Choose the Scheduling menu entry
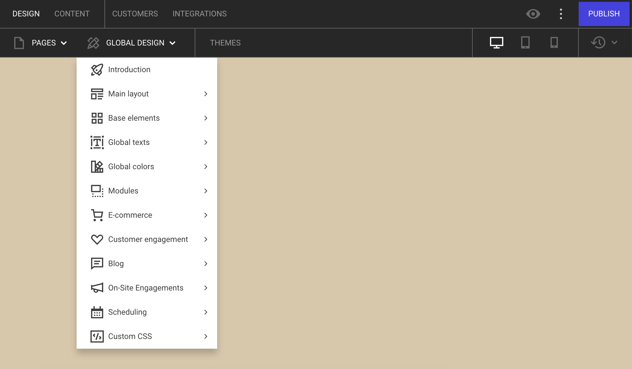Image resolution: width=632 pixels, height=369 pixels. (x=147, y=312)
